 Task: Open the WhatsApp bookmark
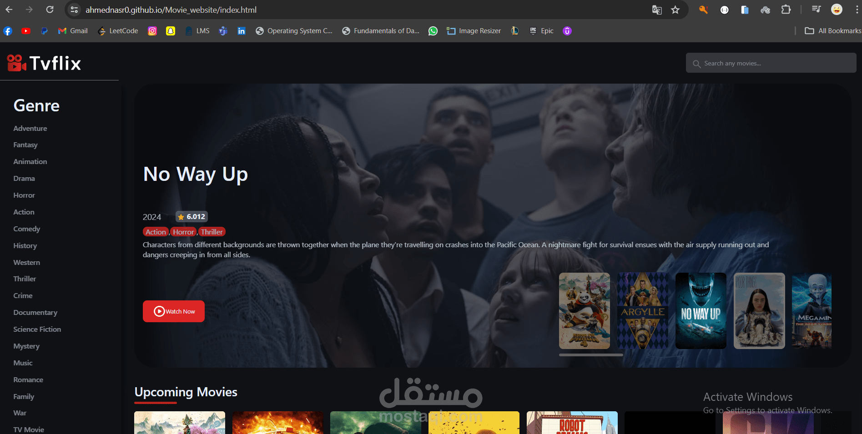[433, 31]
